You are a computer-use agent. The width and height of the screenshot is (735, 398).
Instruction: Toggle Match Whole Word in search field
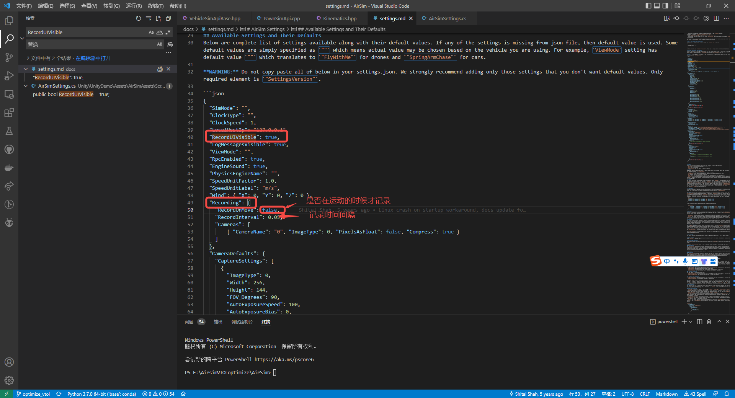(x=160, y=32)
